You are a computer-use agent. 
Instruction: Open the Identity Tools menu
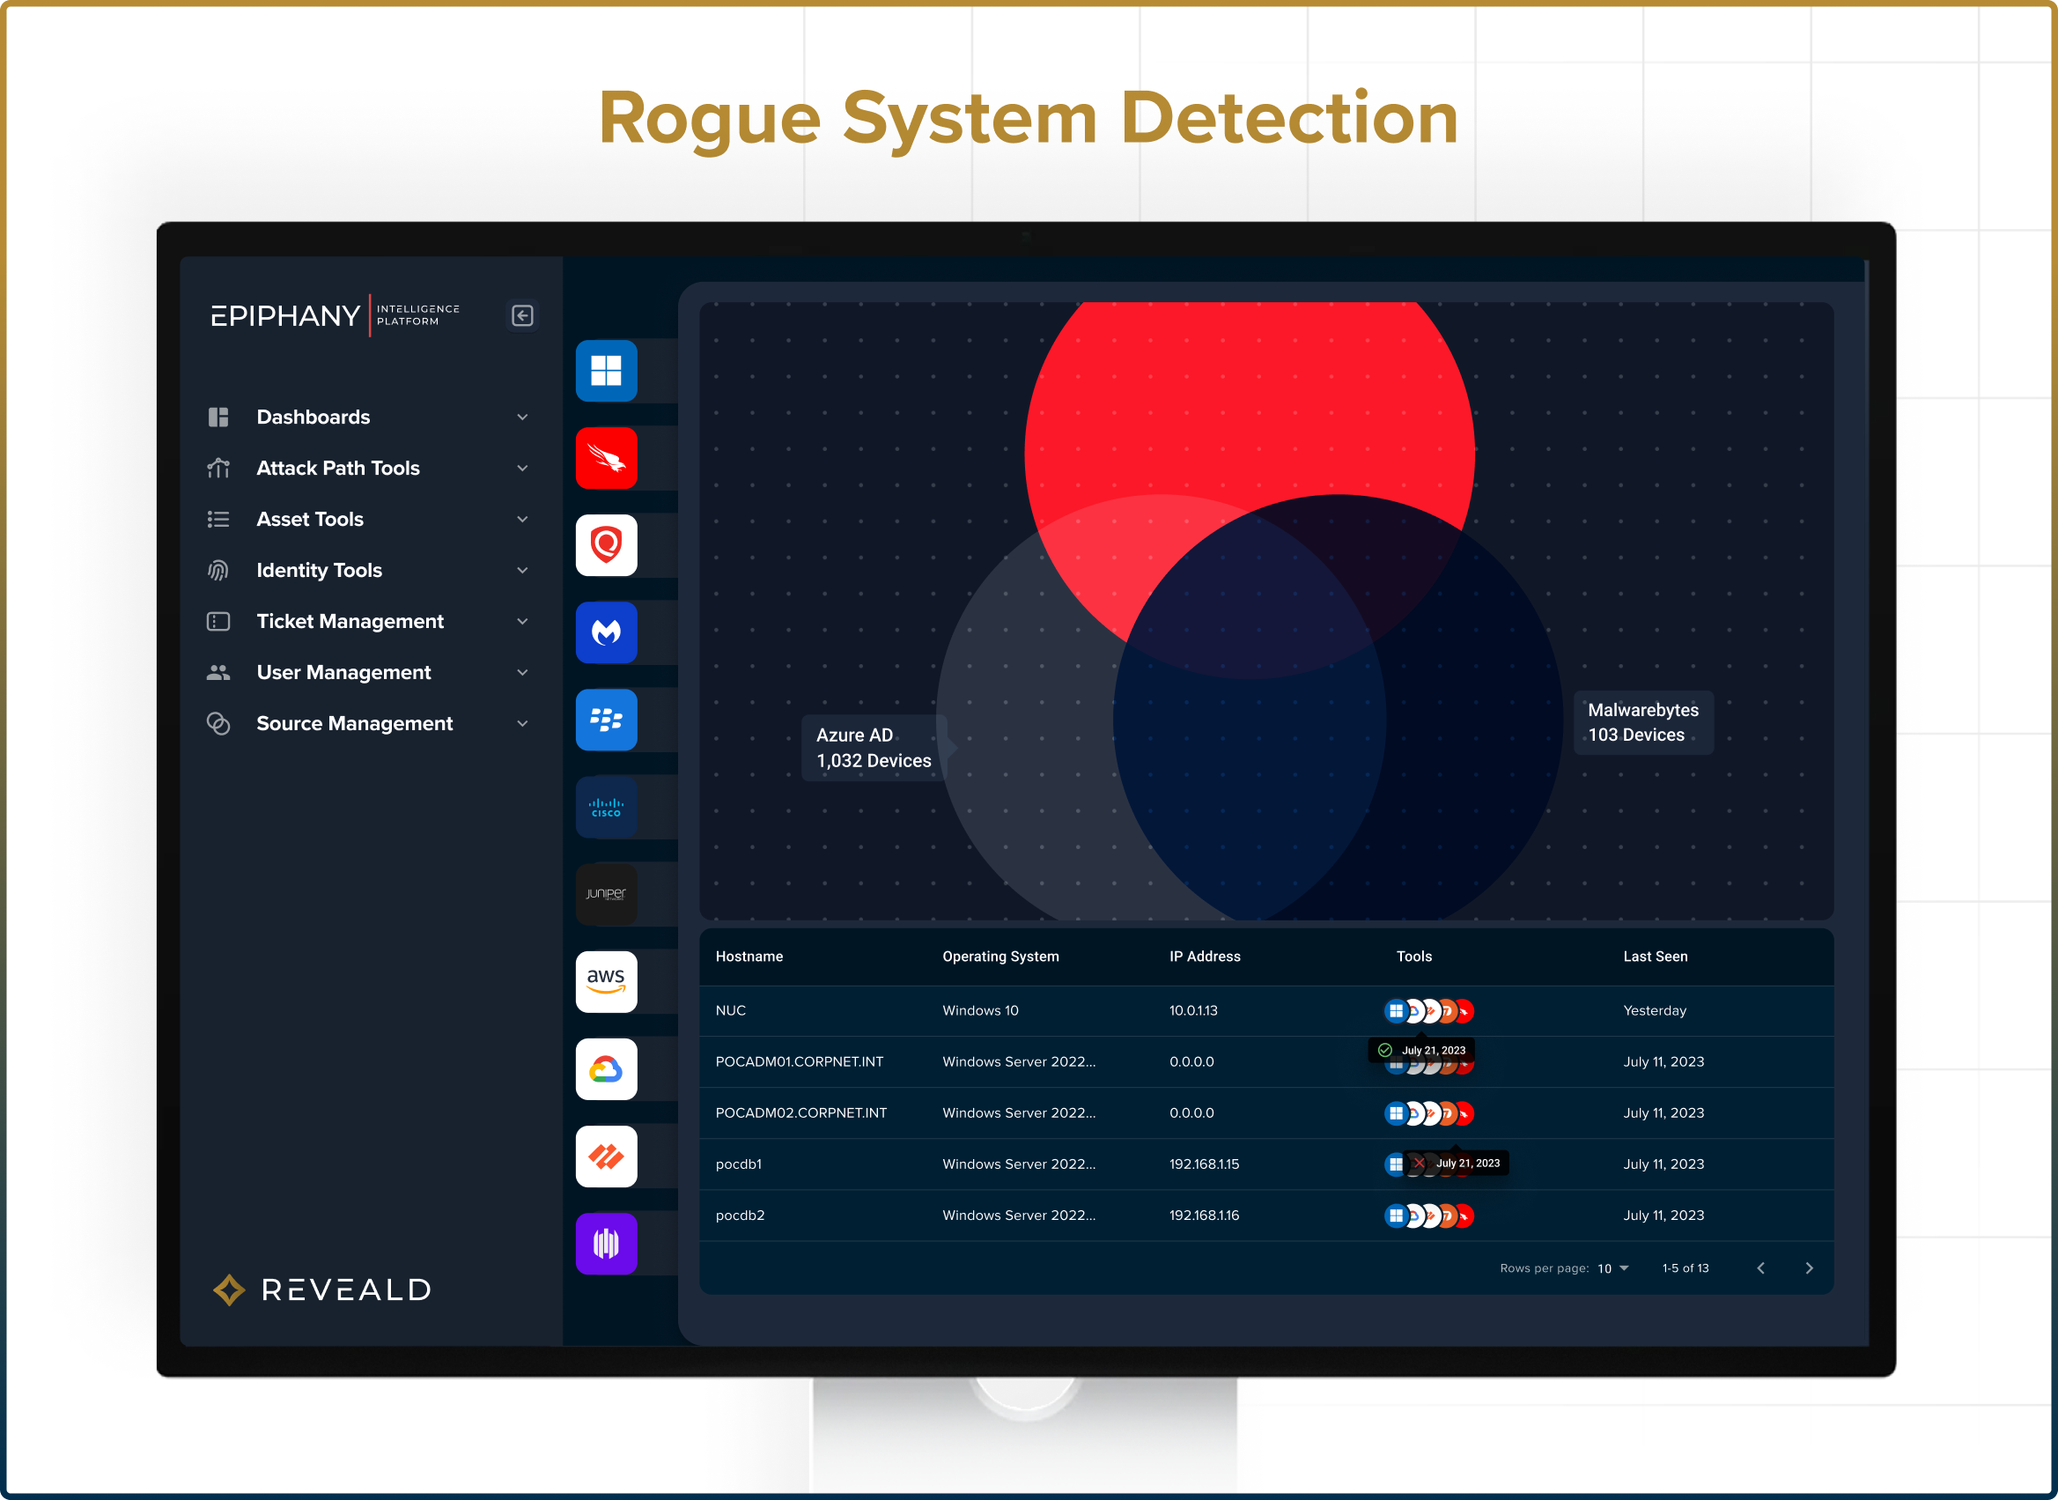[319, 570]
